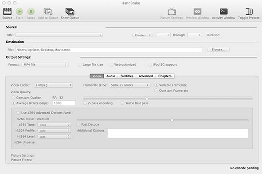Switch to the Audio tab
The image size is (262, 174).
111,76
